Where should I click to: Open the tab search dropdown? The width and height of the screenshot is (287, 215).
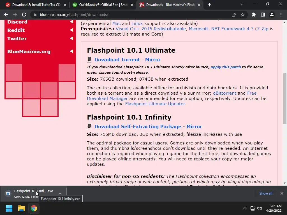coord(242,4)
